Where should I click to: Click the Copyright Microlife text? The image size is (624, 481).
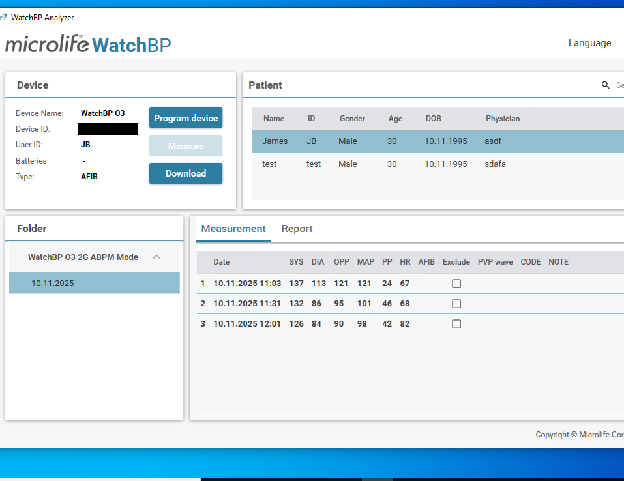(x=579, y=434)
